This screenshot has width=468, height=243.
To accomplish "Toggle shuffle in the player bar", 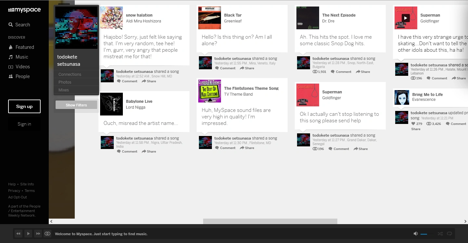I will pyautogui.click(x=440, y=234).
